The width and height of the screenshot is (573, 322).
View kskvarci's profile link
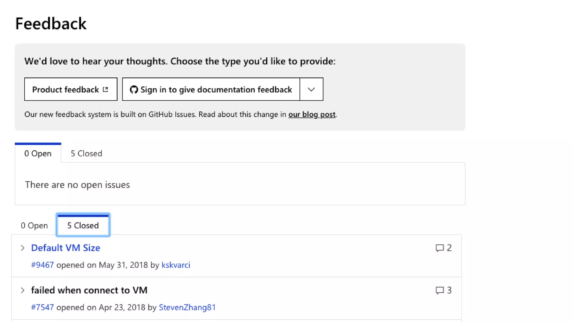click(176, 265)
